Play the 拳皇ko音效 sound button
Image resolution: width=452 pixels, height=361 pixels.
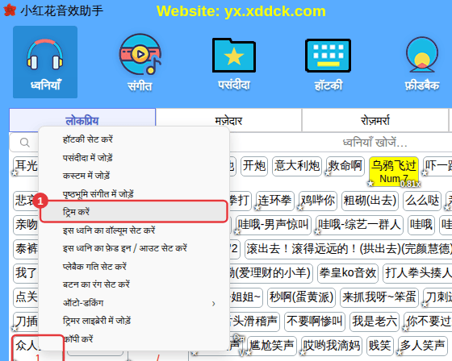click(x=348, y=273)
